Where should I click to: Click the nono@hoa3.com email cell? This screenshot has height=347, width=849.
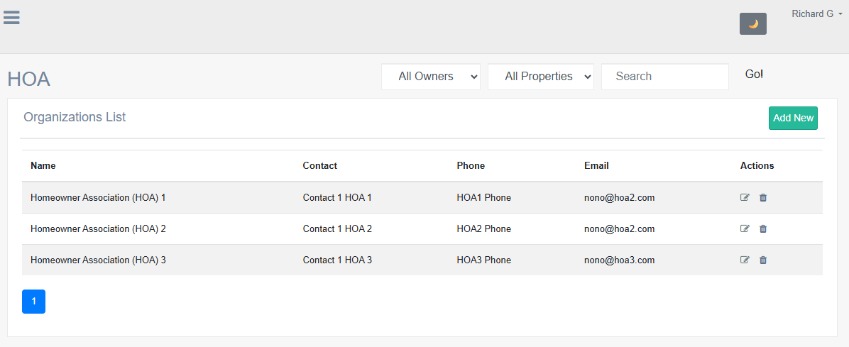tap(619, 260)
